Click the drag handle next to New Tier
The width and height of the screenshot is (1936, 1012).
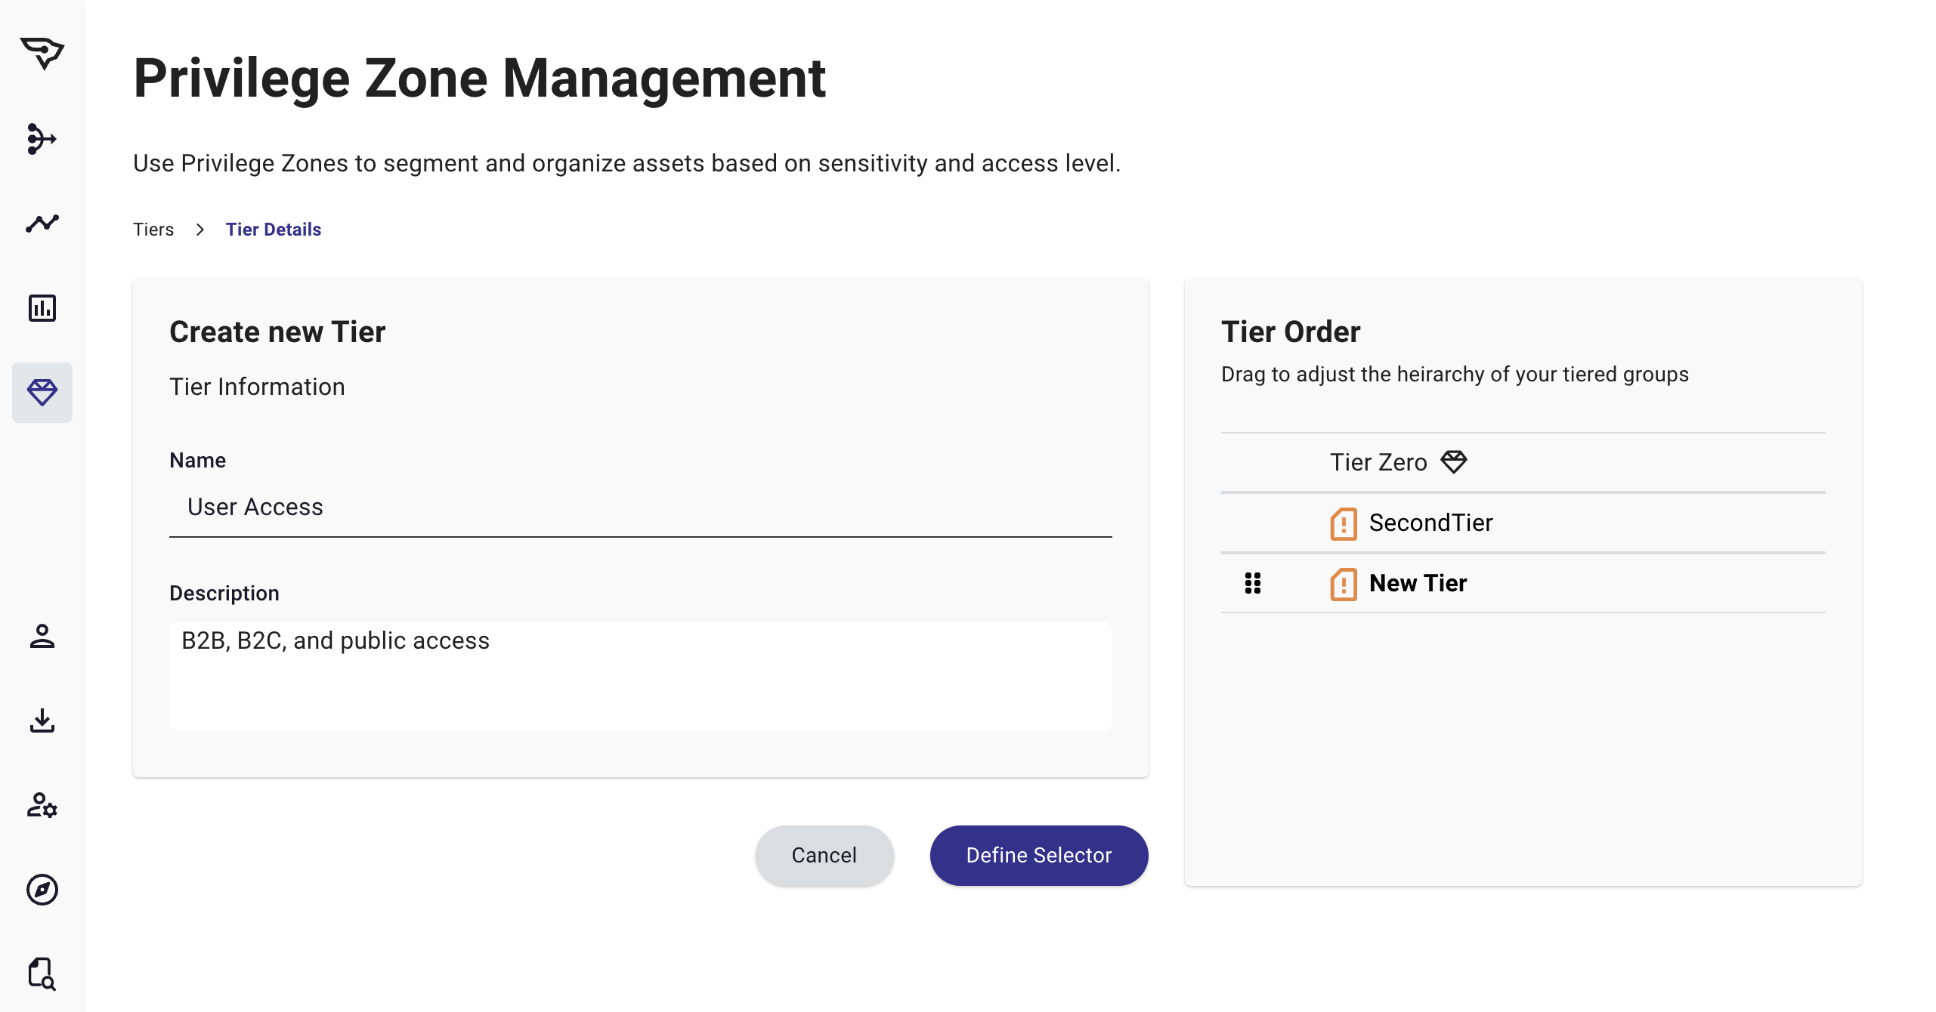click(x=1253, y=583)
